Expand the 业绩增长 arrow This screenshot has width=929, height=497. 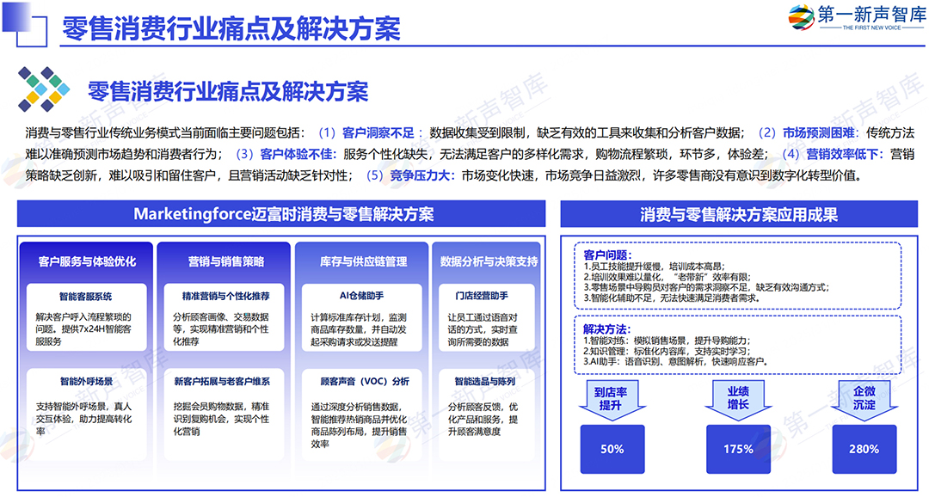pyautogui.click(x=738, y=397)
